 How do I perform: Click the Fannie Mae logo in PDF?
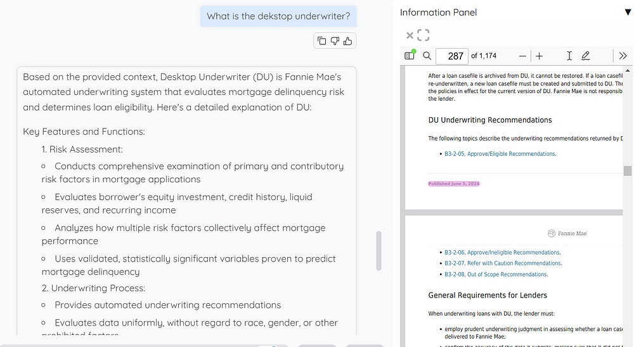coord(567,233)
